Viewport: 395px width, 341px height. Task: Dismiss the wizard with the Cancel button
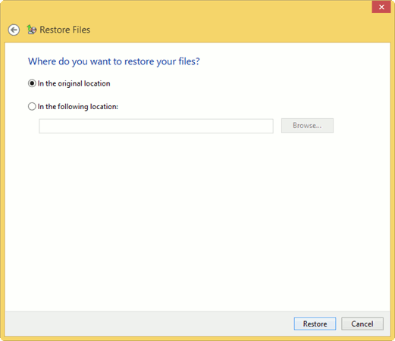click(362, 324)
